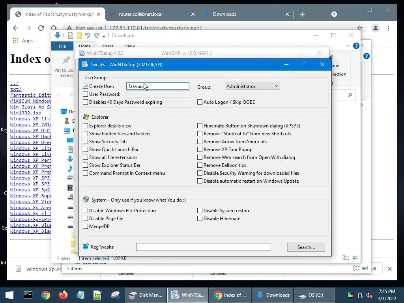Collapse the Downloads ribbon chevron
404x303 pixels.
pos(348,46)
